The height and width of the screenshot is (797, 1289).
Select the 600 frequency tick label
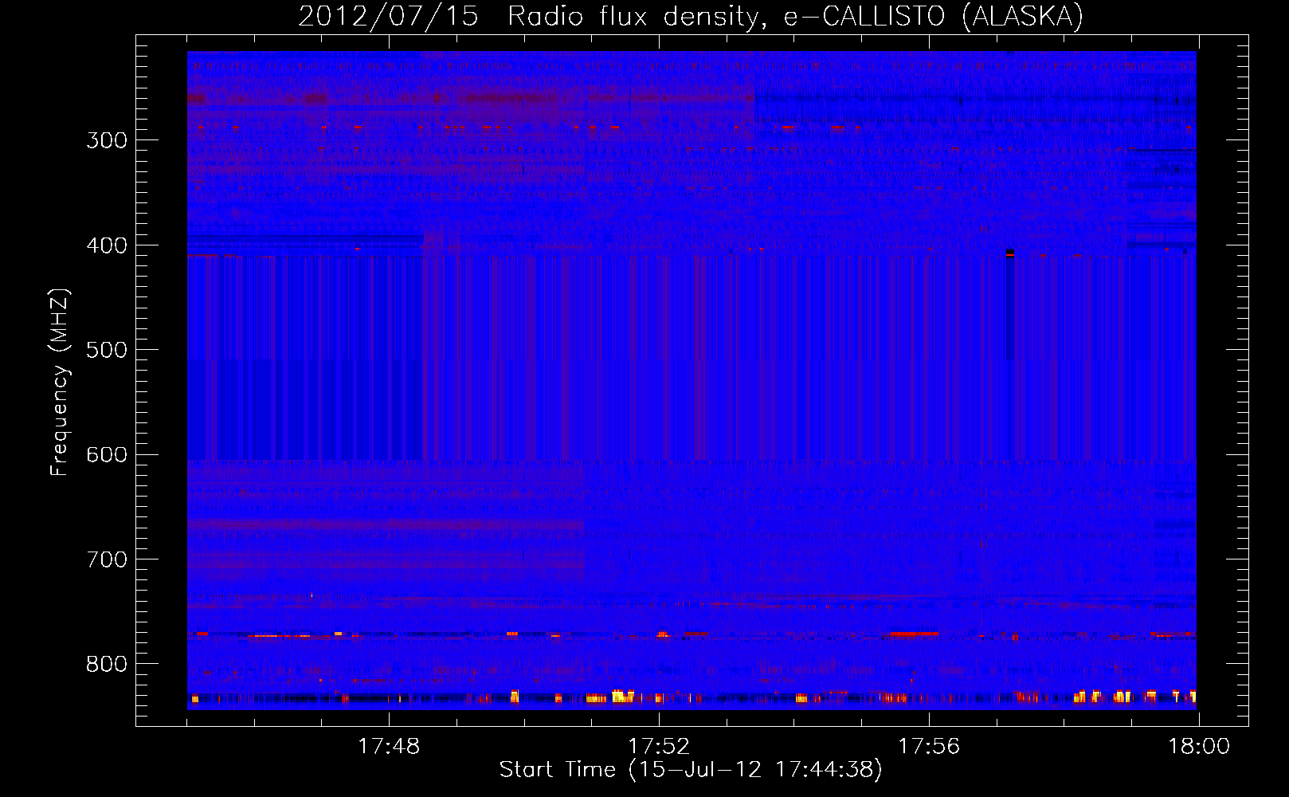click(107, 454)
